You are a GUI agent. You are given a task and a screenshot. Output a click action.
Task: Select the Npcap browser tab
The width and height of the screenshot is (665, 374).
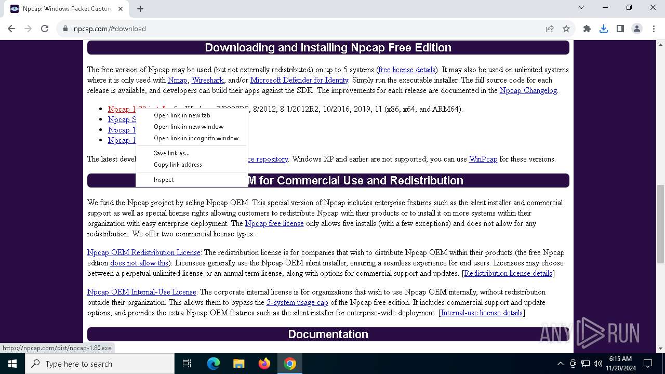pos(66,9)
